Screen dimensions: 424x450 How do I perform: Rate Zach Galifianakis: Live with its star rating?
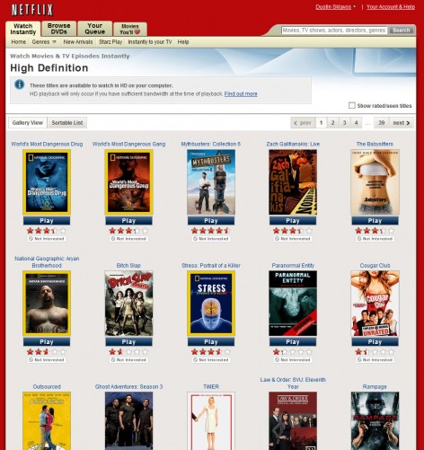point(293,231)
